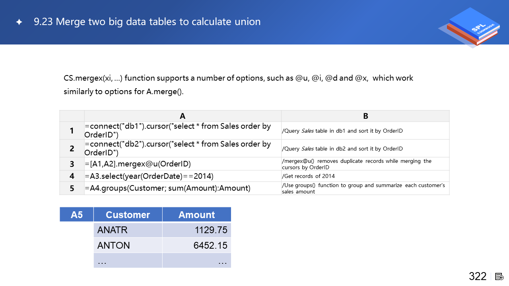Click the return-to-contents icon beside page number
The height and width of the screenshot is (286, 509).
coord(499,276)
